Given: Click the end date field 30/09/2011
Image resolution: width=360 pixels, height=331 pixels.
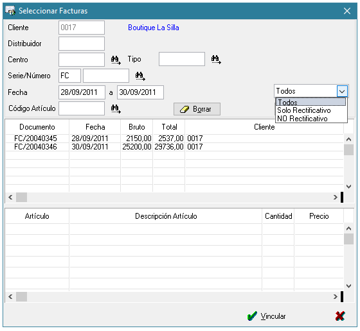Looking at the screenshot, I should click(140, 92).
